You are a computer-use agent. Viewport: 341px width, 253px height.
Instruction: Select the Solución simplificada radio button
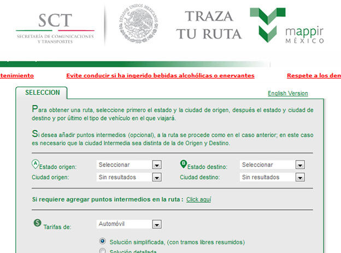click(102, 241)
